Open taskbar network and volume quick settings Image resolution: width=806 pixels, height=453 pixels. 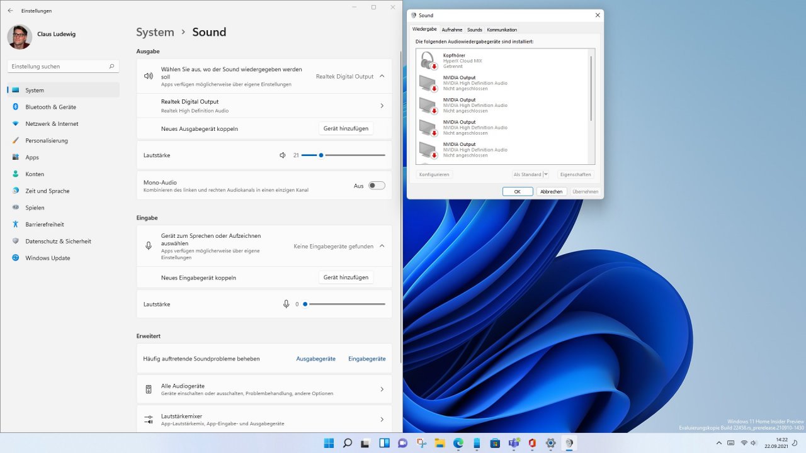(x=748, y=443)
